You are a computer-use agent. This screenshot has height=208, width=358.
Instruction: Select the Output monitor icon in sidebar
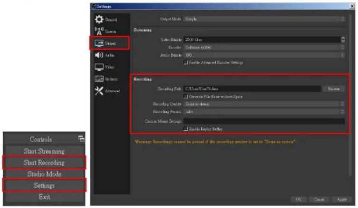(x=99, y=43)
